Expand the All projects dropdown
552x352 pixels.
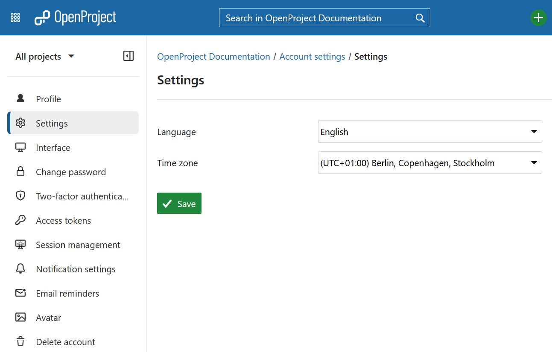[45, 56]
